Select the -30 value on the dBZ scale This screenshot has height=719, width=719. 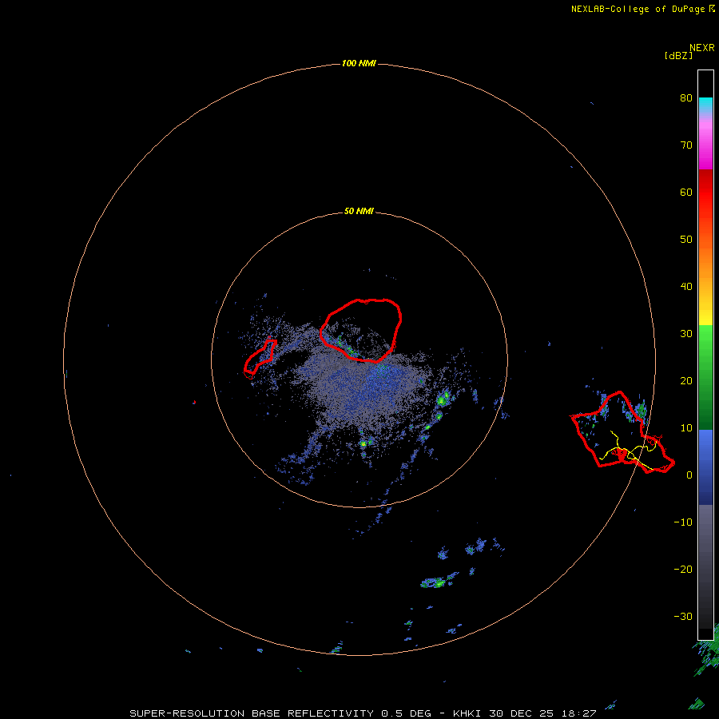[x=683, y=616]
